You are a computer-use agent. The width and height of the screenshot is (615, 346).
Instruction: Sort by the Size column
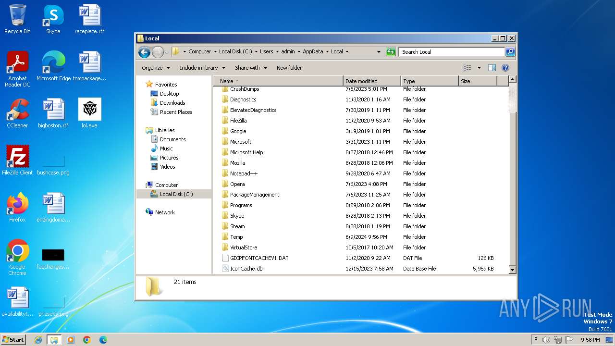(478, 81)
